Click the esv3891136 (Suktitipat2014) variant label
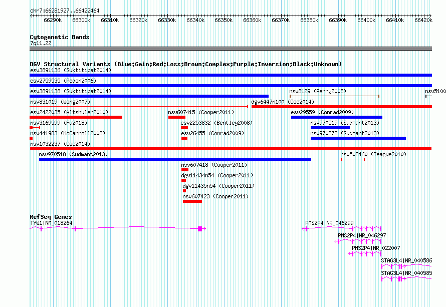The image size is (446, 307). tap(71, 70)
